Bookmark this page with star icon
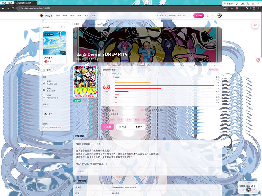The width and height of the screenshot is (262, 196). [225, 8]
